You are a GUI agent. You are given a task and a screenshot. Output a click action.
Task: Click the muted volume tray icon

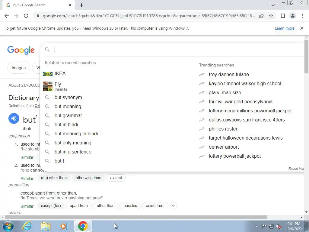[279, 226]
